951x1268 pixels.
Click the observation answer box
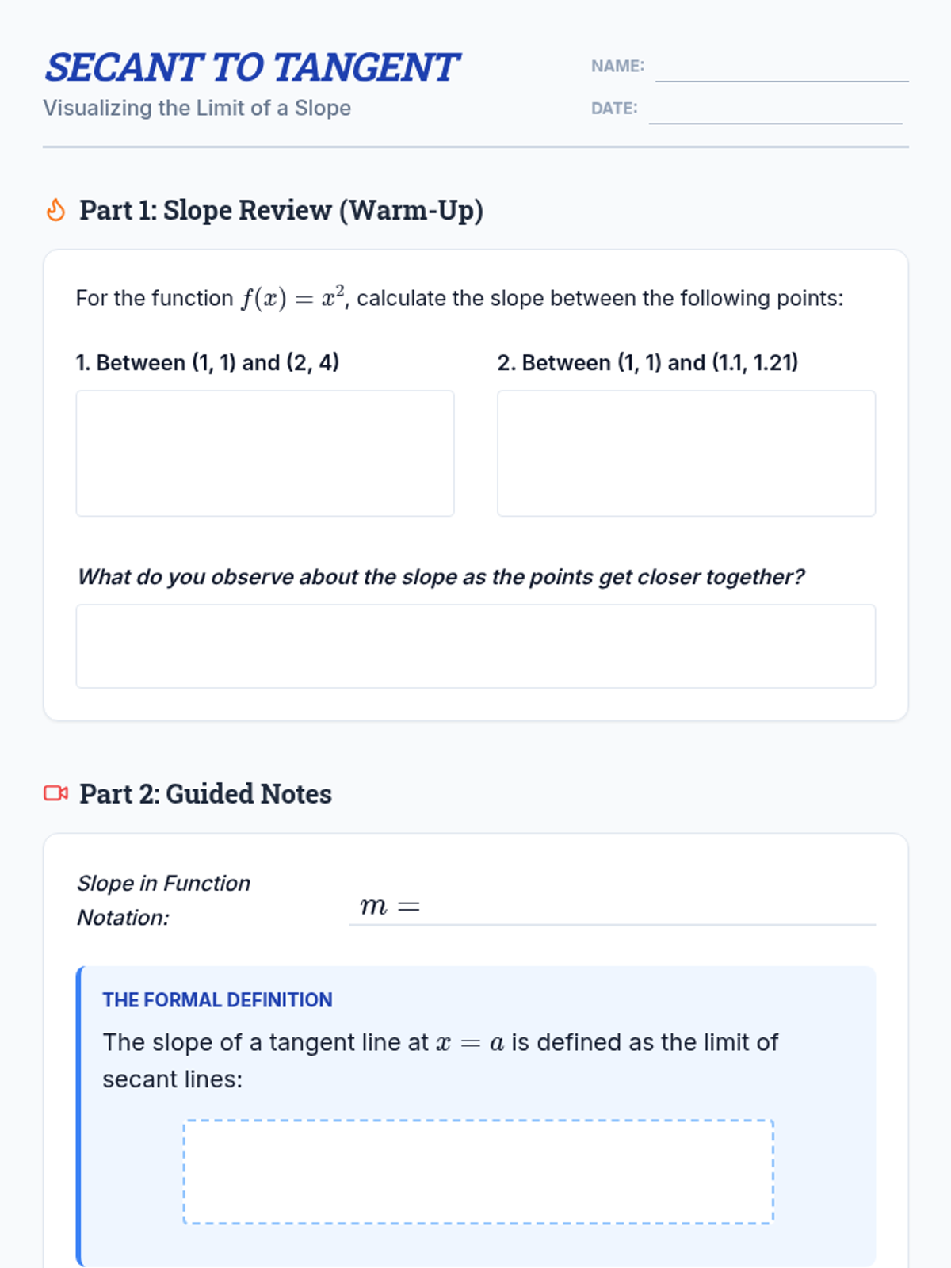pos(475,646)
